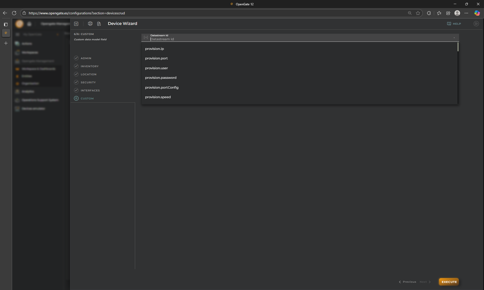The width and height of the screenshot is (484, 290).
Task: Click the Copilot icon in browser toolbar
Action: (477, 13)
